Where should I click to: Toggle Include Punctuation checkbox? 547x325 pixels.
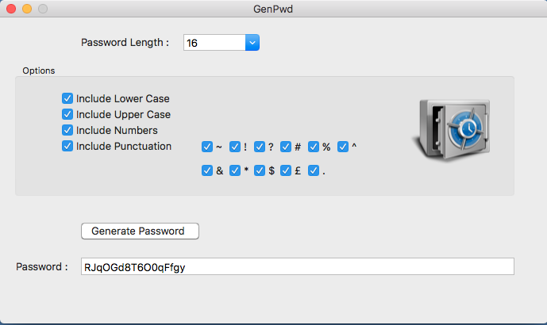point(67,146)
